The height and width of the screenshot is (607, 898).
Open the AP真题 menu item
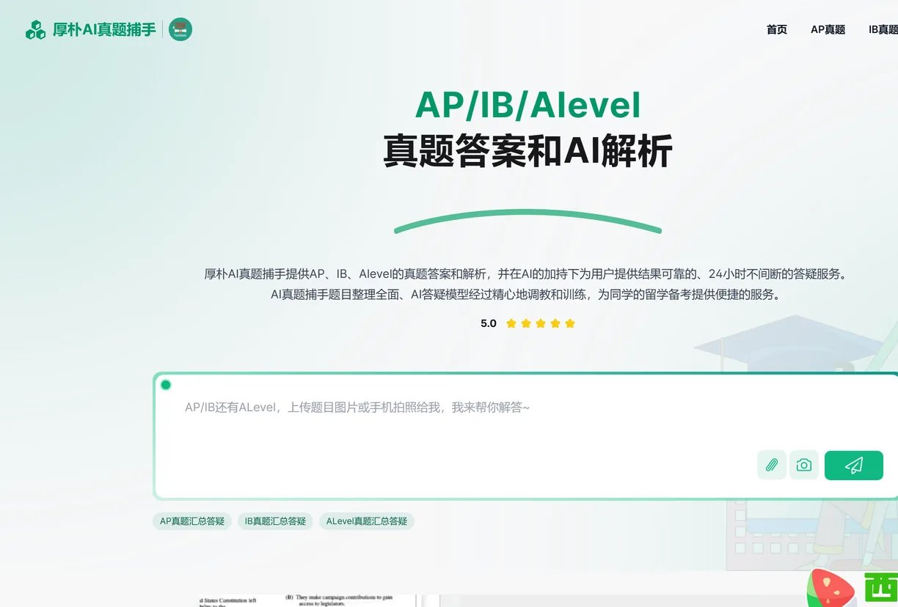click(828, 30)
